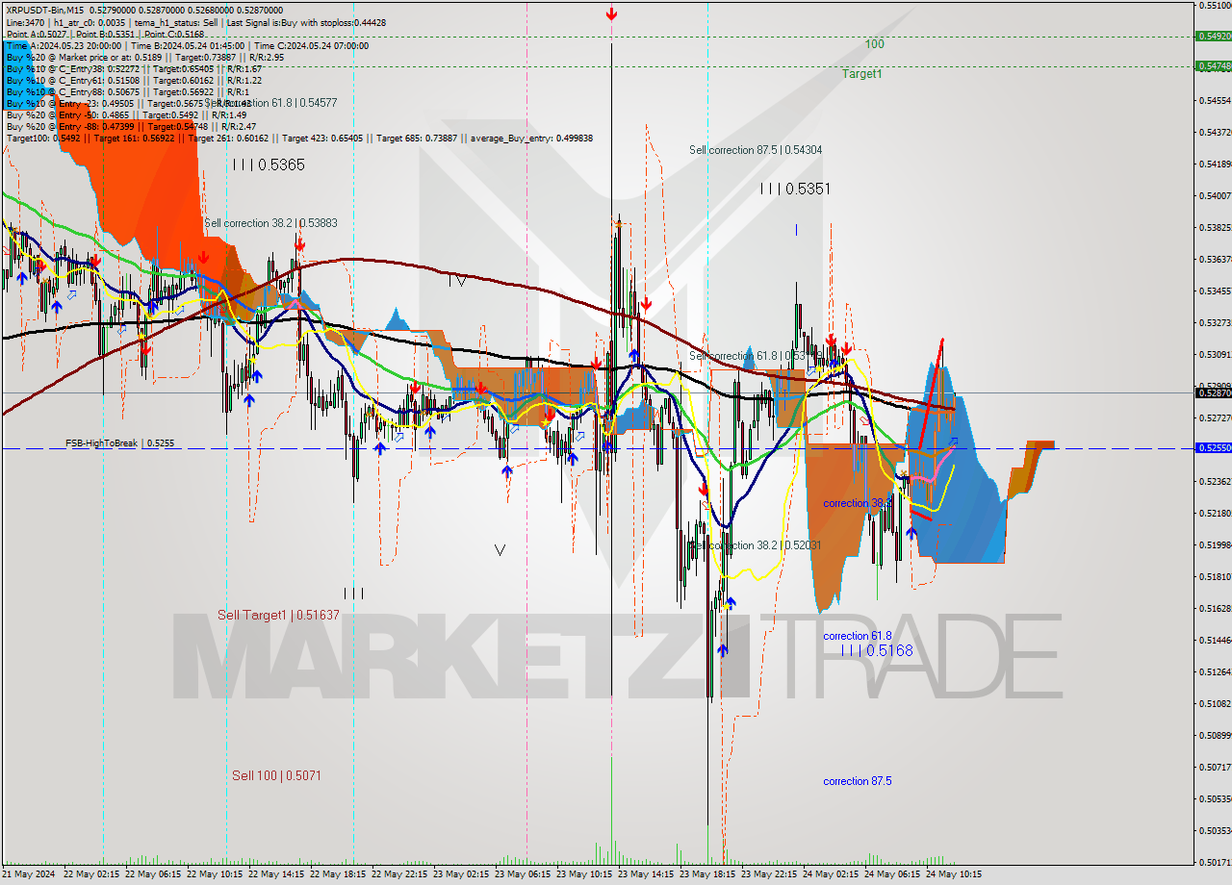Click the '23 May 10:15' time axis label
This screenshot has height=885, width=1232.
583,874
